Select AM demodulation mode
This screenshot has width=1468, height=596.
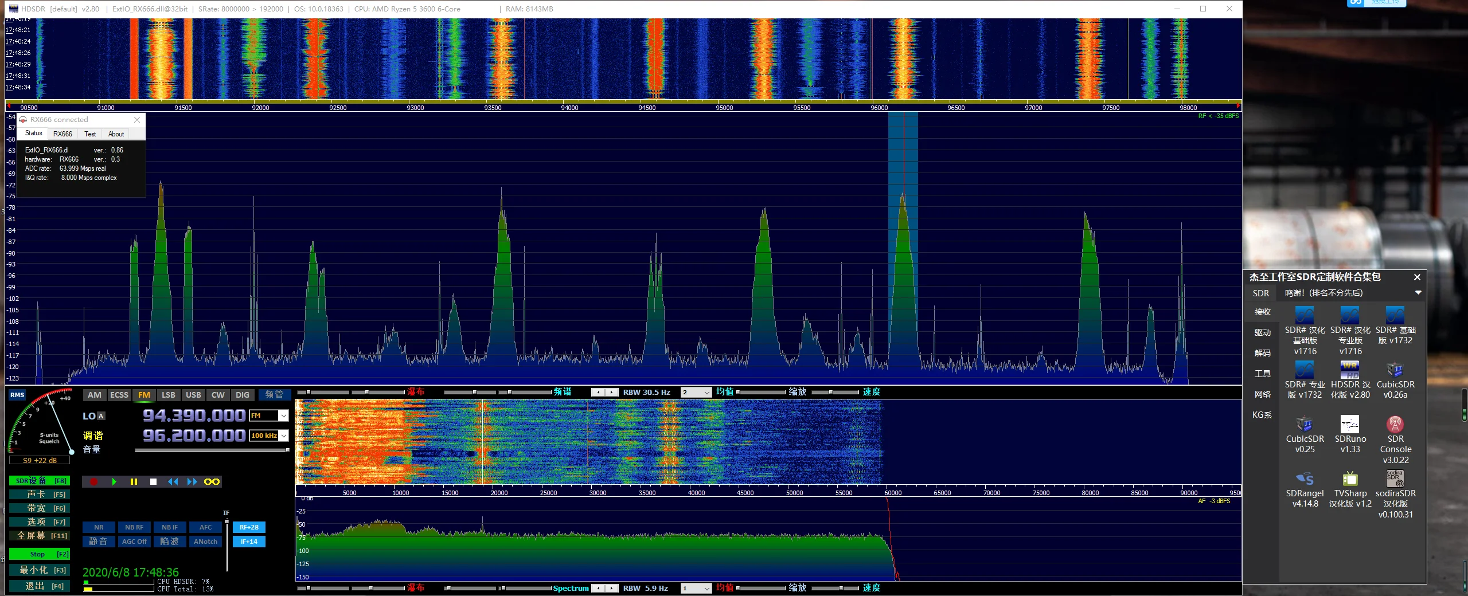[95, 395]
